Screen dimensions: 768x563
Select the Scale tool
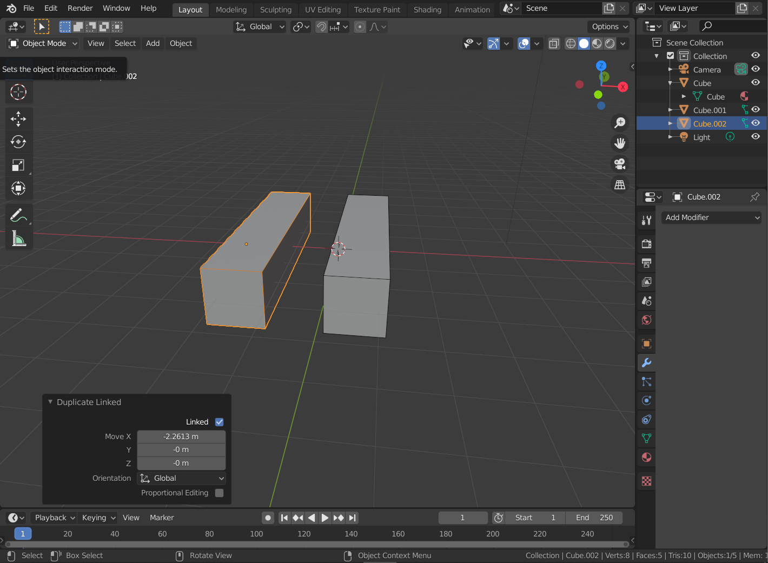coord(18,165)
